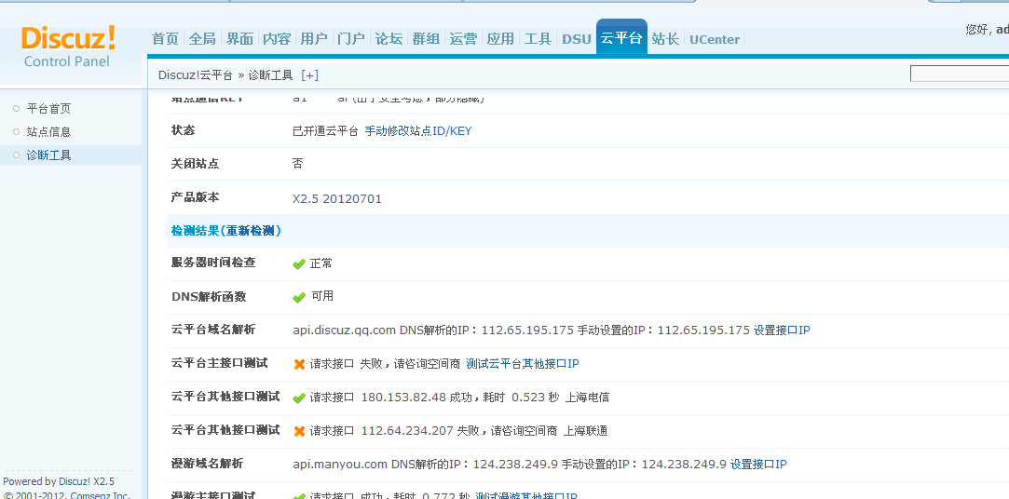Click bullet icon beside 平台首页
Viewport: 1009px width, 499px height.
pos(17,109)
